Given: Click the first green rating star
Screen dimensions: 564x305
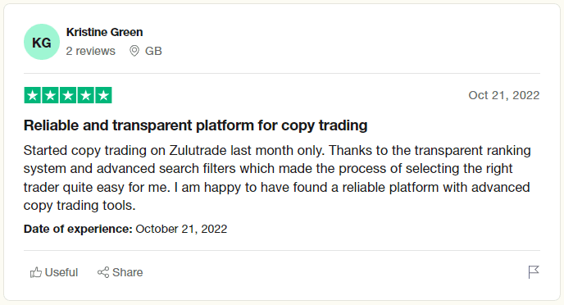Looking at the screenshot, I should tap(32, 95).
